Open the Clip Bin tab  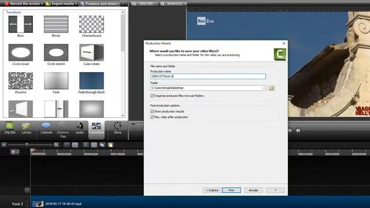(10, 128)
